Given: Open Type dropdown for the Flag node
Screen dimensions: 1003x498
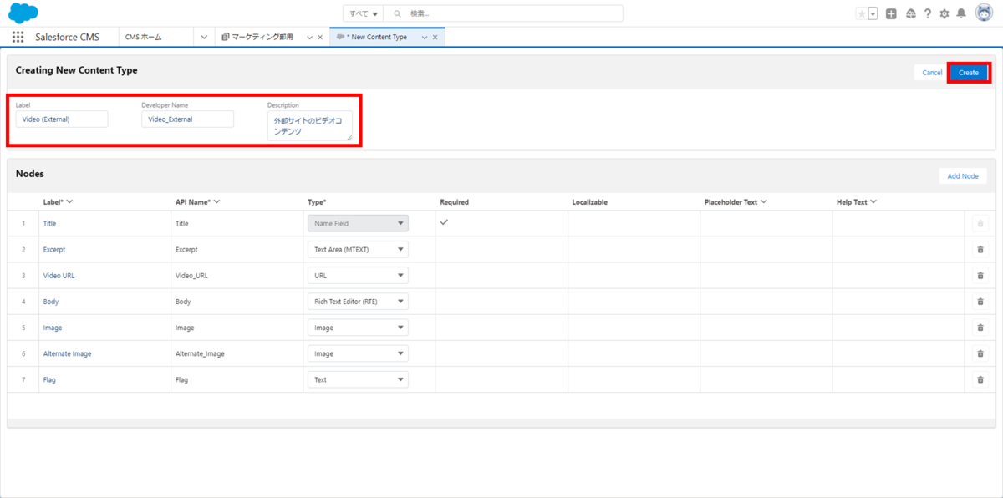Looking at the screenshot, I should (358, 379).
